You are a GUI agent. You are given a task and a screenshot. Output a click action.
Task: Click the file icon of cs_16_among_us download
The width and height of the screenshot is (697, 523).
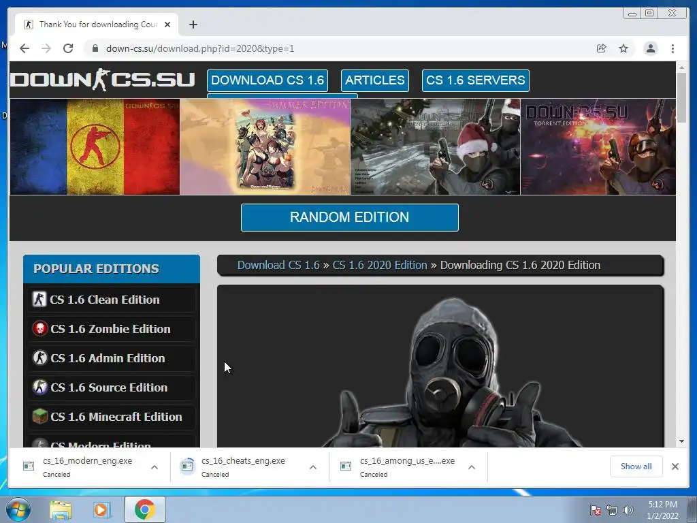click(x=346, y=466)
